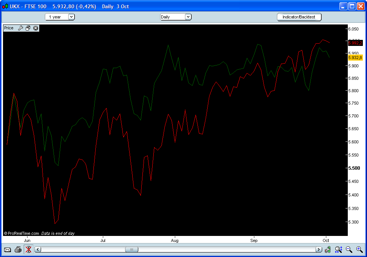Image resolution: width=367 pixels, height=257 pixels.
Task: Open the Daily dropdown arrow
Action: tap(188, 17)
